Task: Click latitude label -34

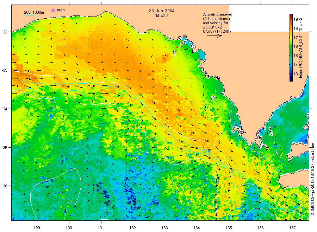Action: [5, 109]
